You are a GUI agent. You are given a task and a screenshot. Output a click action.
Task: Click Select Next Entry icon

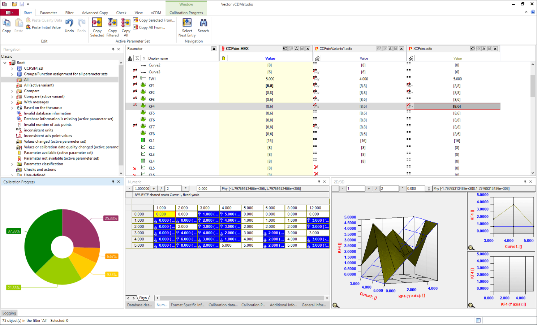(187, 23)
